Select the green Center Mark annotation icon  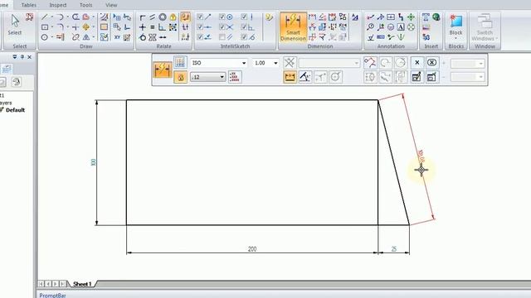412,17
